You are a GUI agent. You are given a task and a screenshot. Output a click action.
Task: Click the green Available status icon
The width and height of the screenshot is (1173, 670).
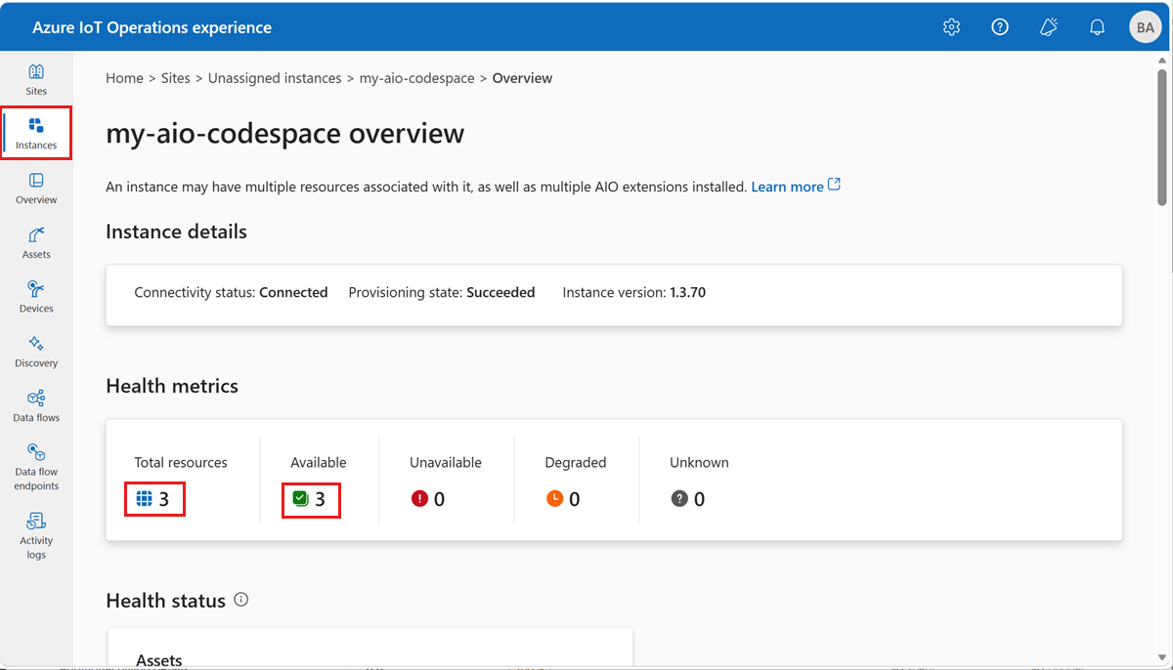(301, 499)
